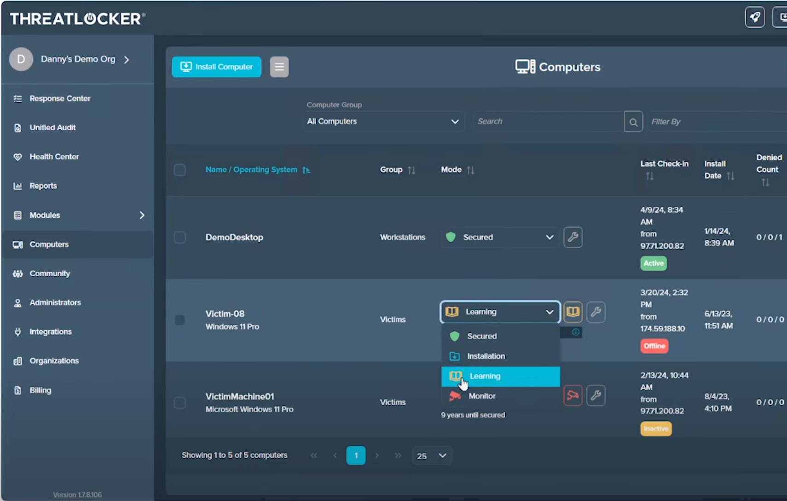The image size is (787, 501).
Task: Sort by Mode column arrows
Action: point(470,170)
